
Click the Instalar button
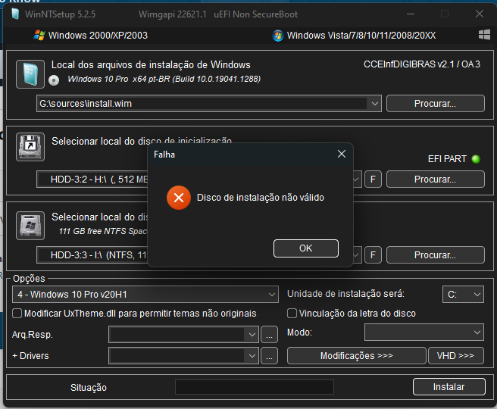click(x=449, y=387)
